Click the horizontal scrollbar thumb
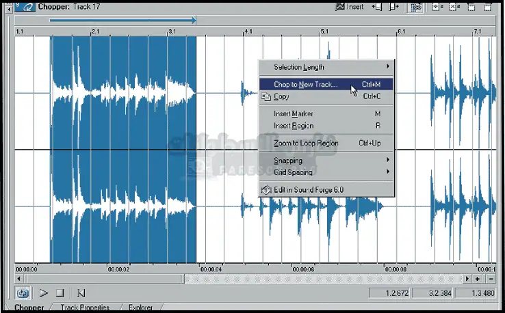This screenshot has width=505, height=313. pyautogui.click(x=104, y=279)
